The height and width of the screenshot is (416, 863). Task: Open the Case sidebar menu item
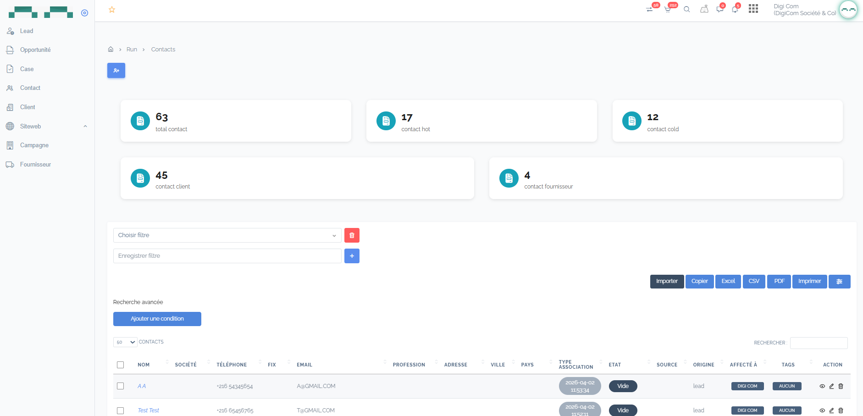(x=27, y=69)
